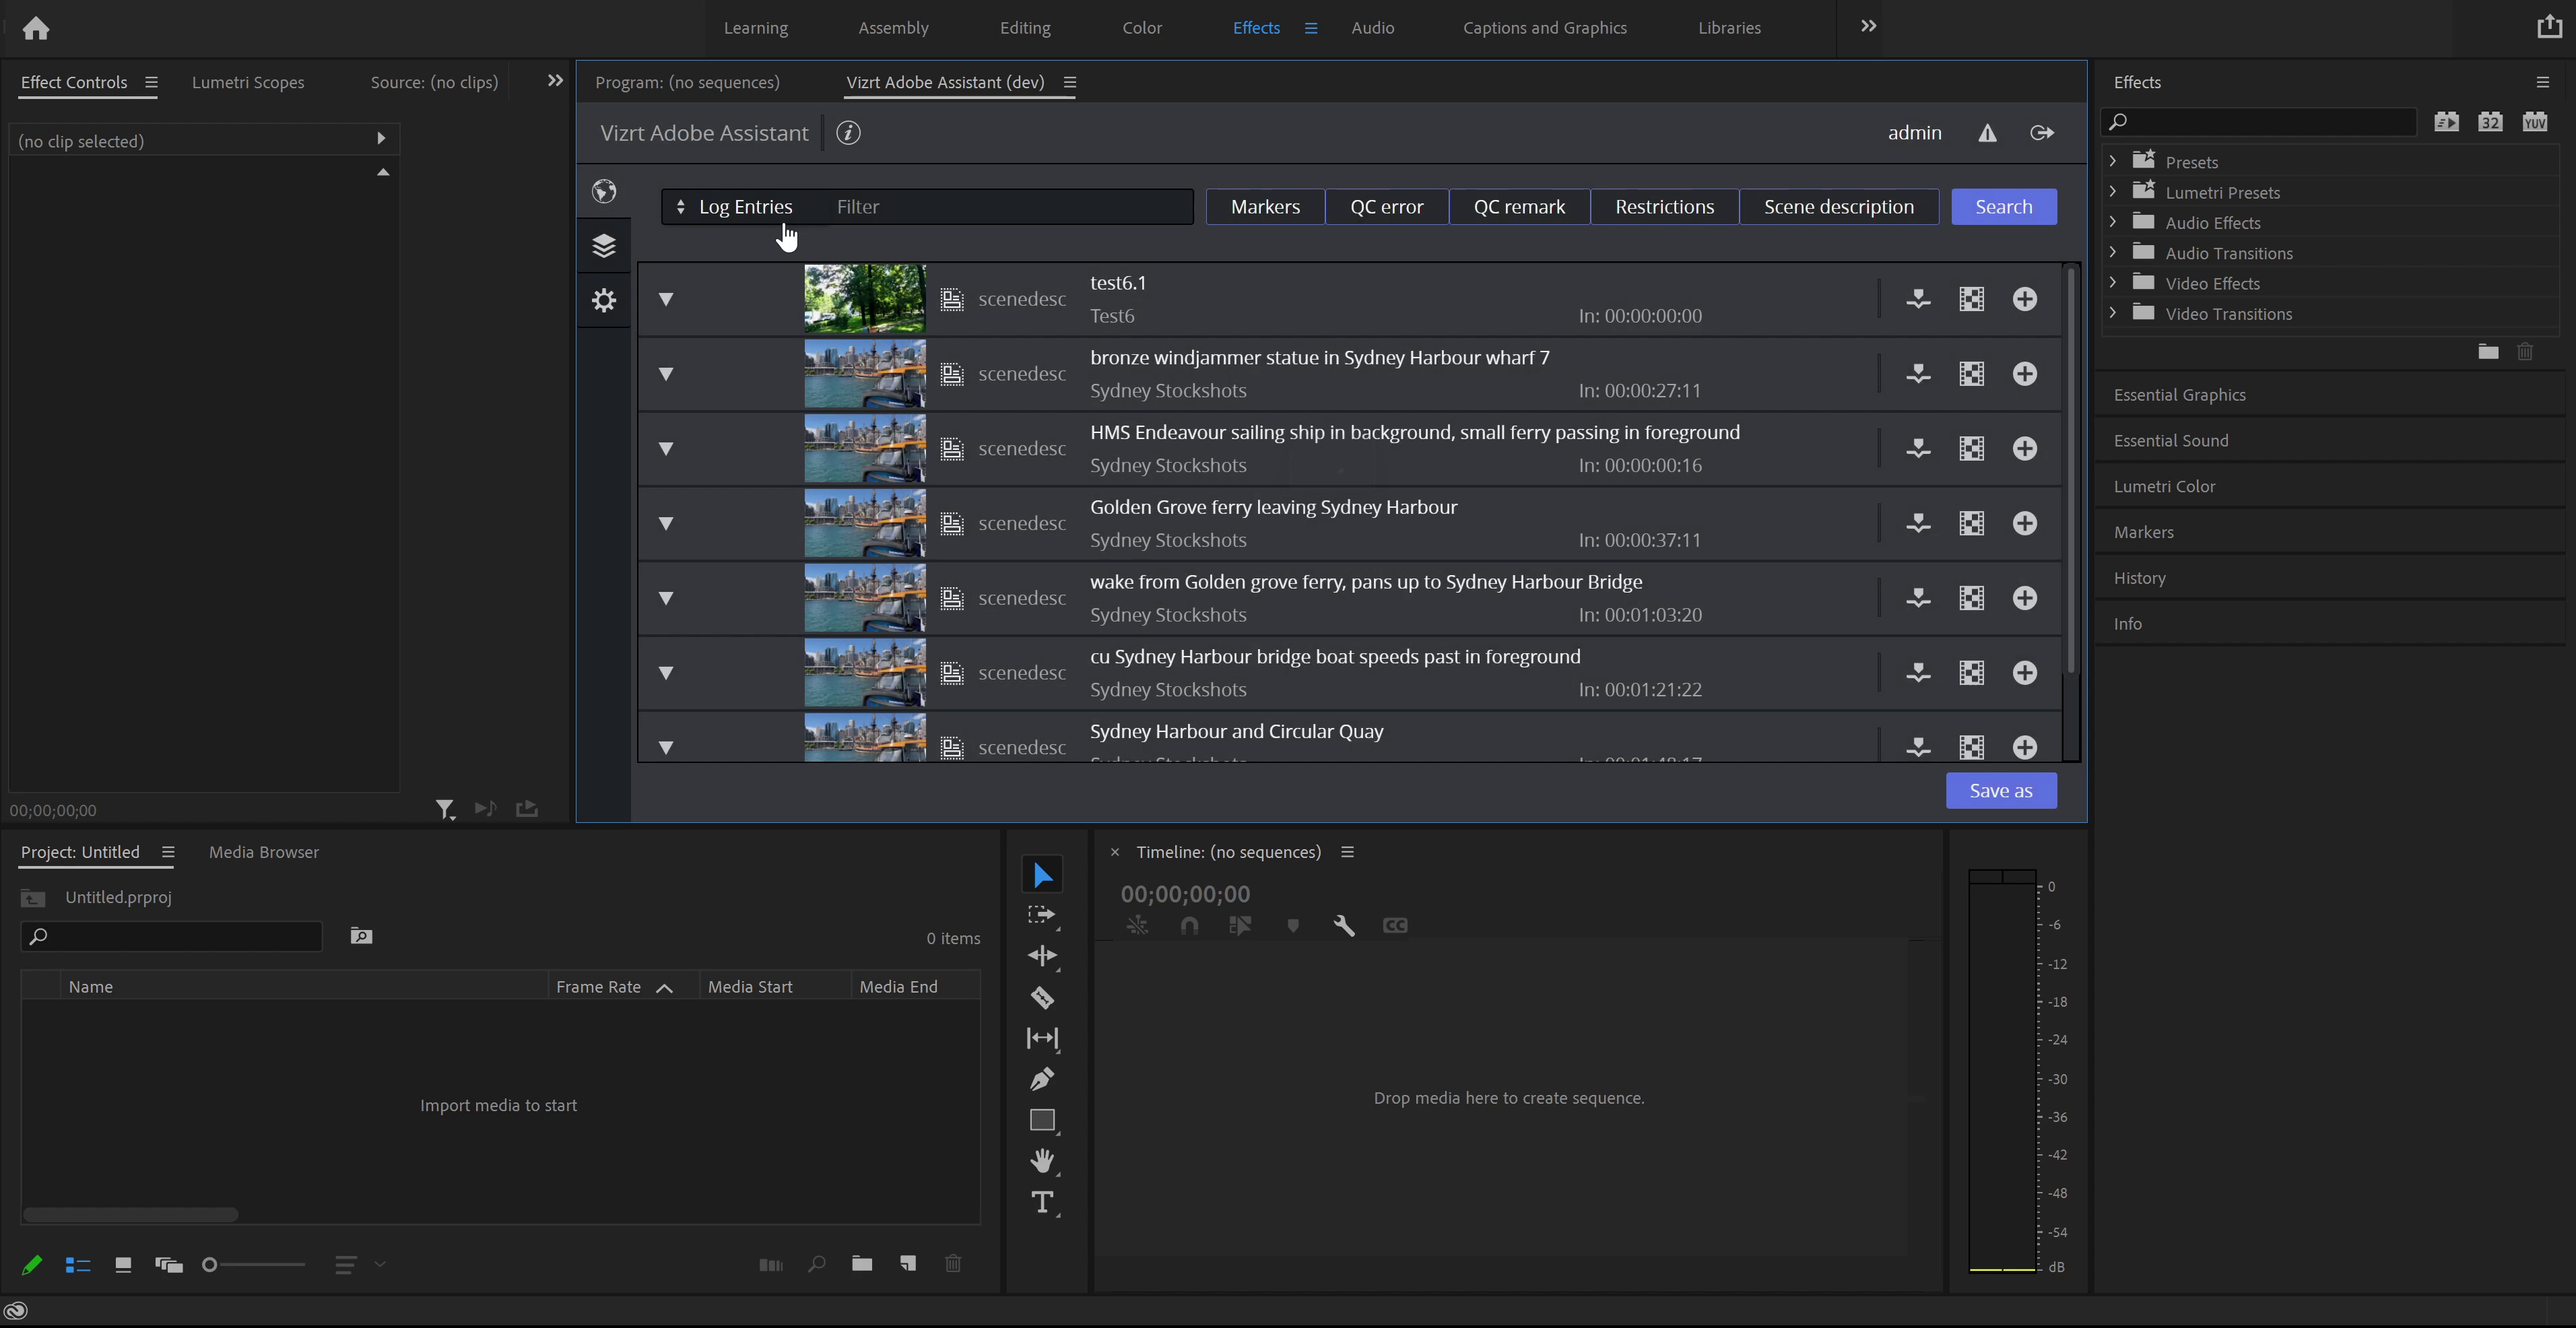
Task: Click the settings gear in the Vizrt Assistant sidebar
Action: pyautogui.click(x=604, y=300)
